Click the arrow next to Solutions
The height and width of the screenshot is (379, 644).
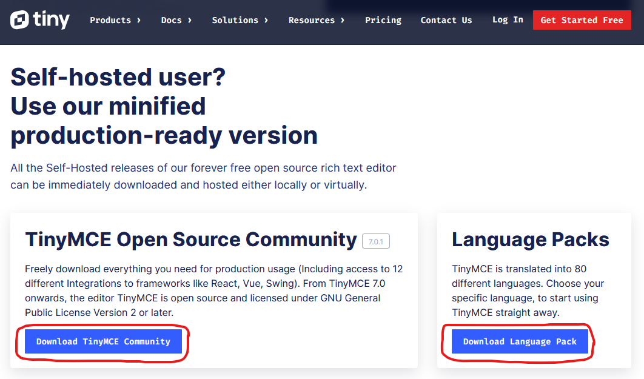coord(266,20)
